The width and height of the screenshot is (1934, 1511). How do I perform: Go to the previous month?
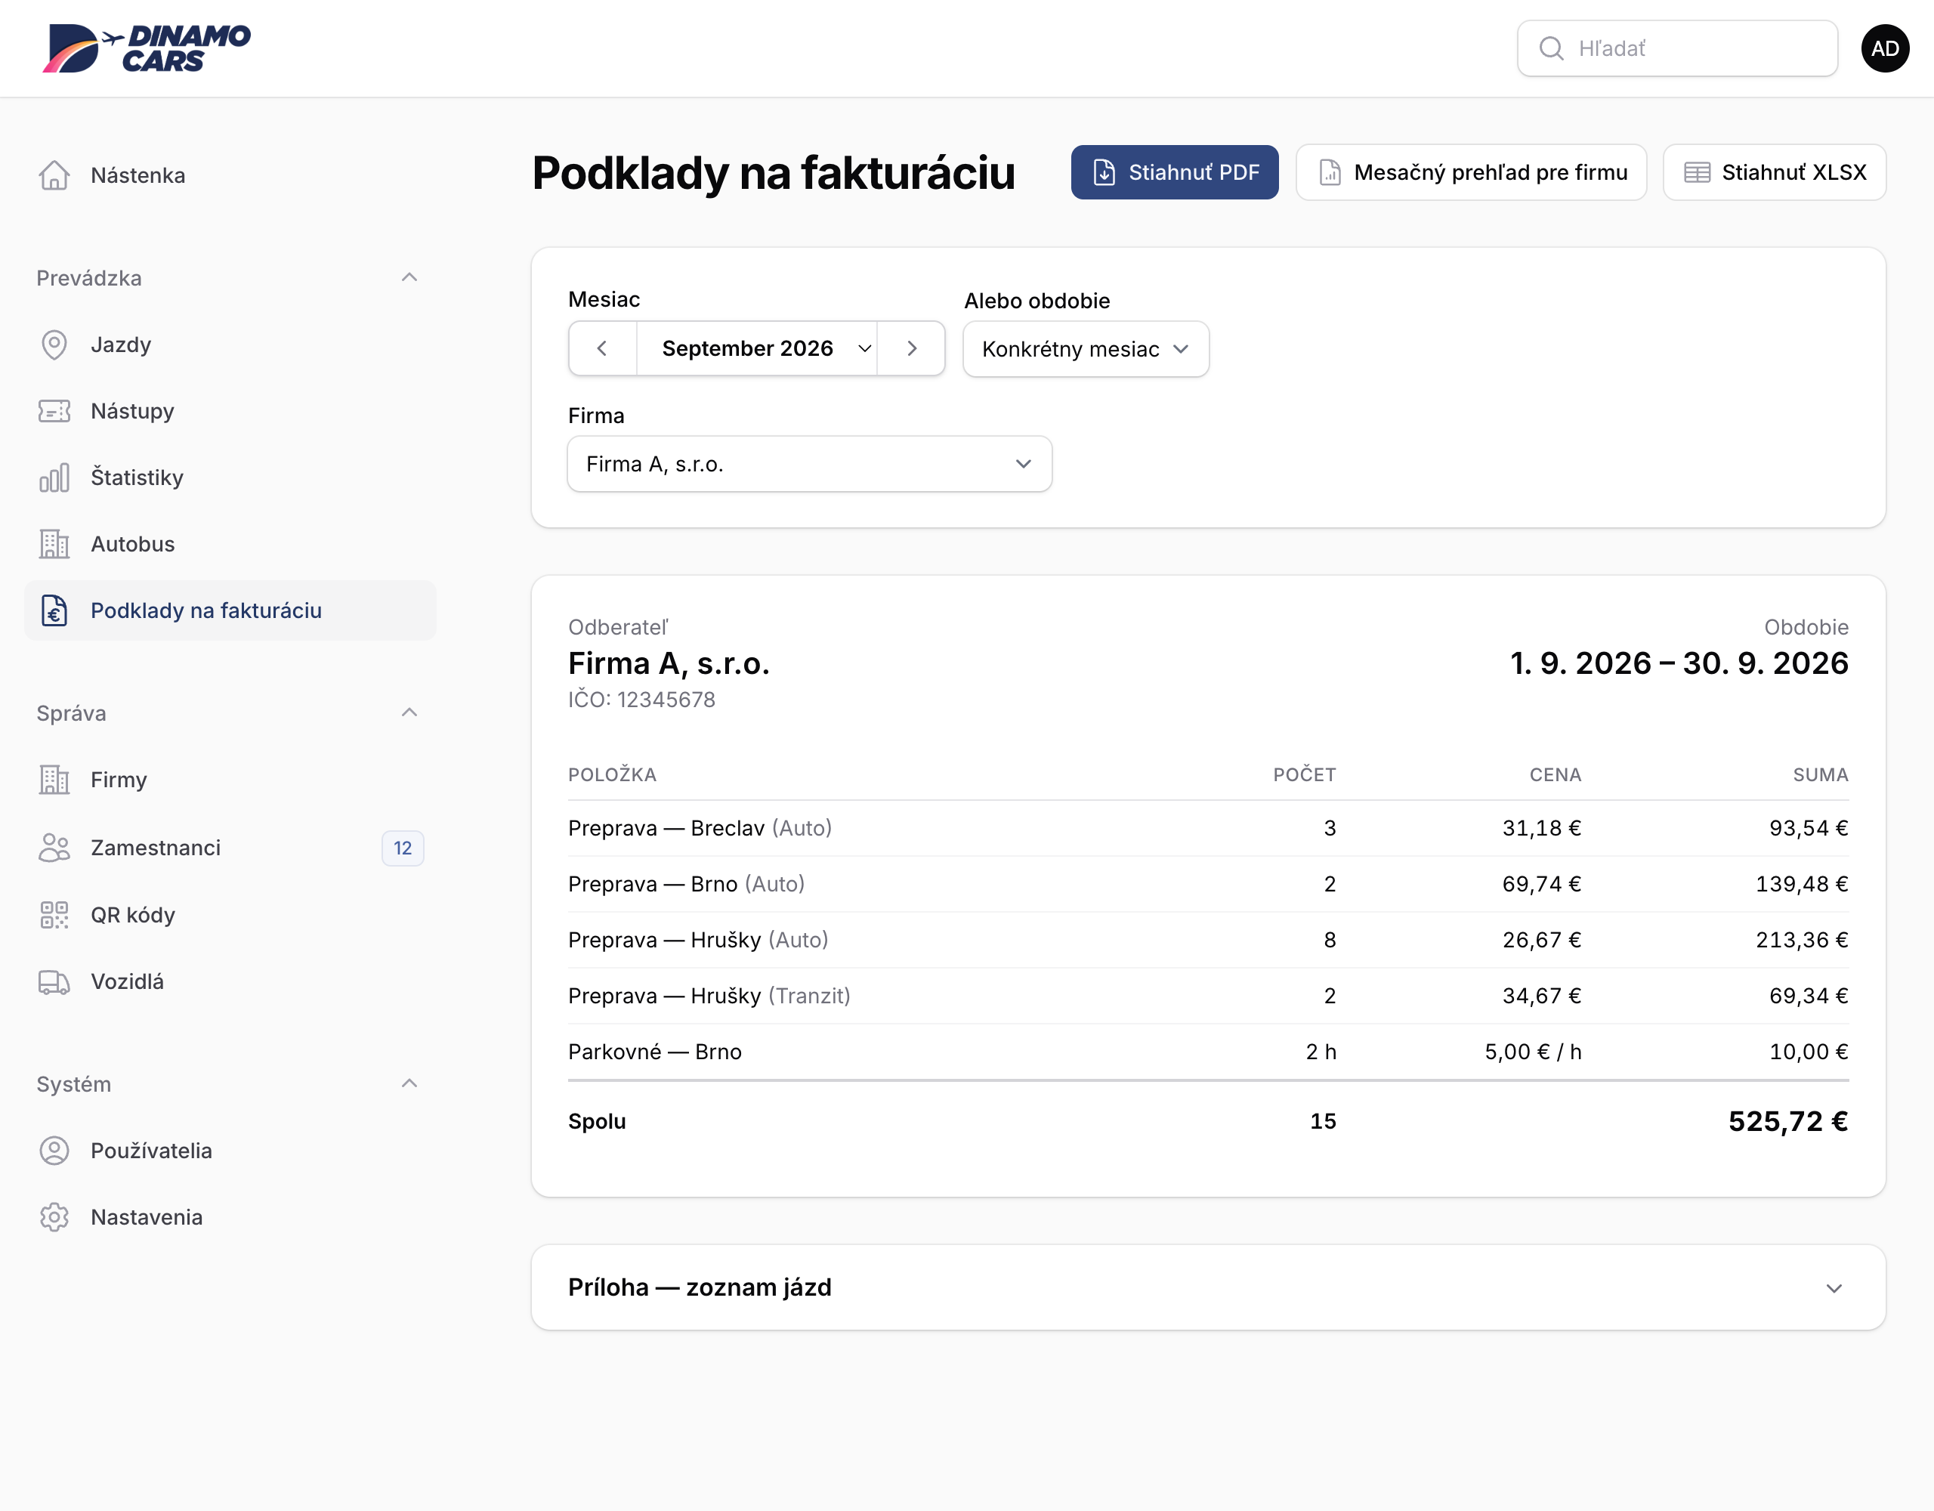[602, 348]
